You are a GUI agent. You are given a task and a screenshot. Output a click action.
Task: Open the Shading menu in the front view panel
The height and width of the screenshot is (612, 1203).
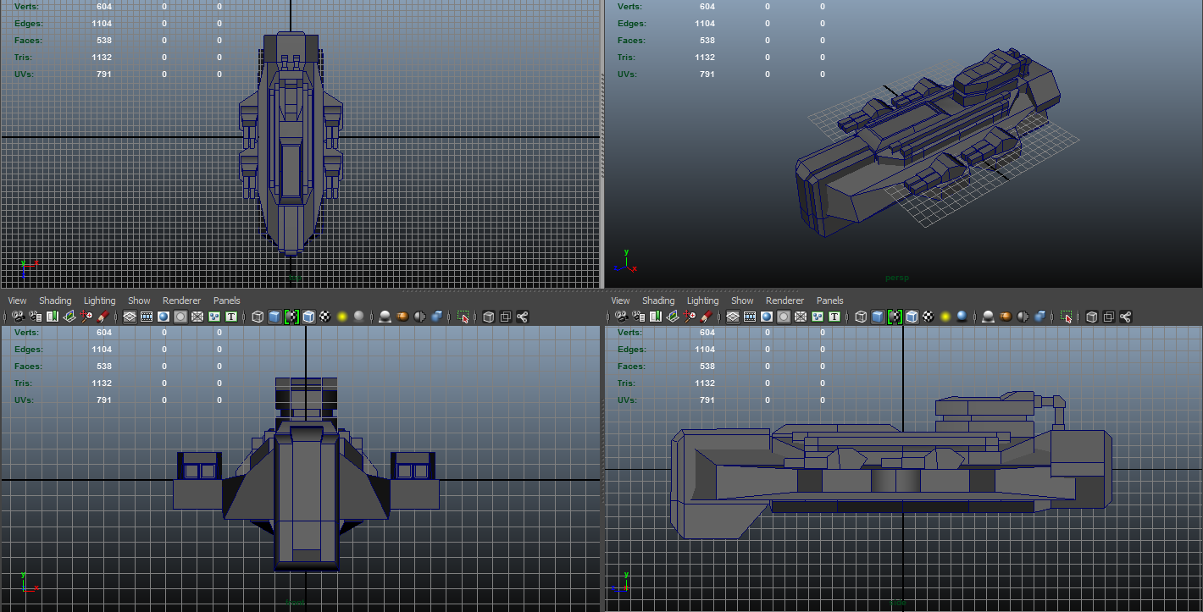pos(55,300)
